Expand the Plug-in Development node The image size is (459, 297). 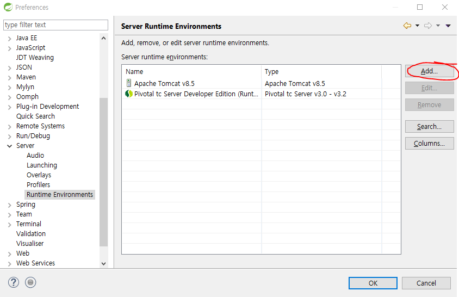coord(10,107)
